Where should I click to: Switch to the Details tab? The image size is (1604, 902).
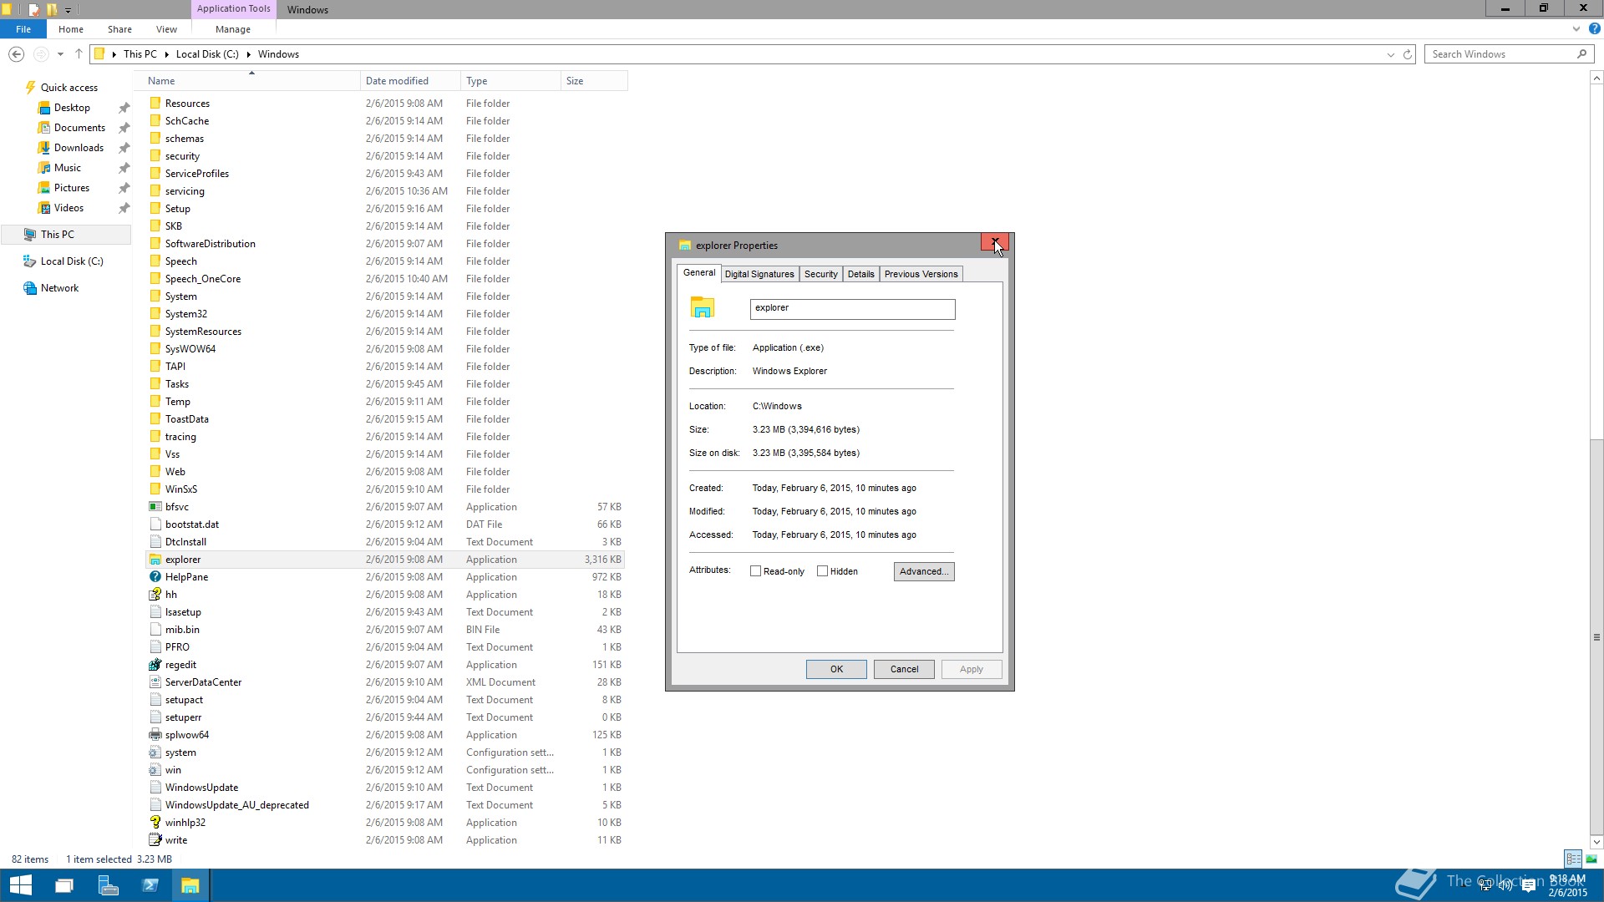tap(860, 274)
